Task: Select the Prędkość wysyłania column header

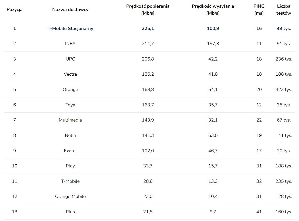Action: [213, 9]
